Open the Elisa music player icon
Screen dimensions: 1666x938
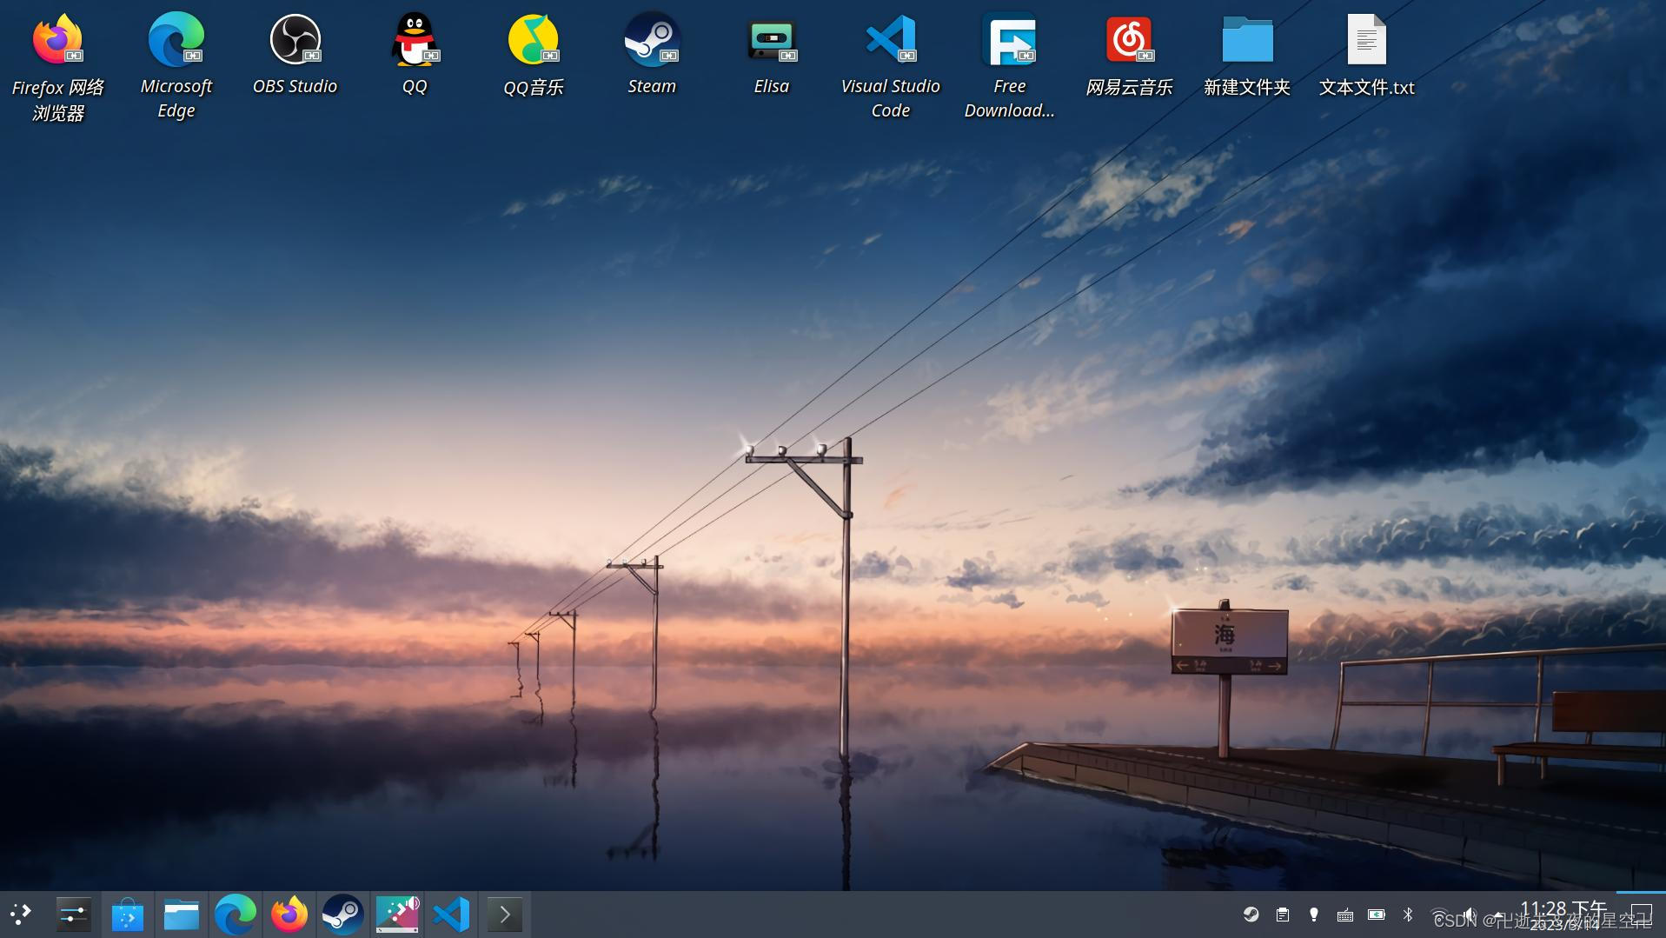coord(771,39)
